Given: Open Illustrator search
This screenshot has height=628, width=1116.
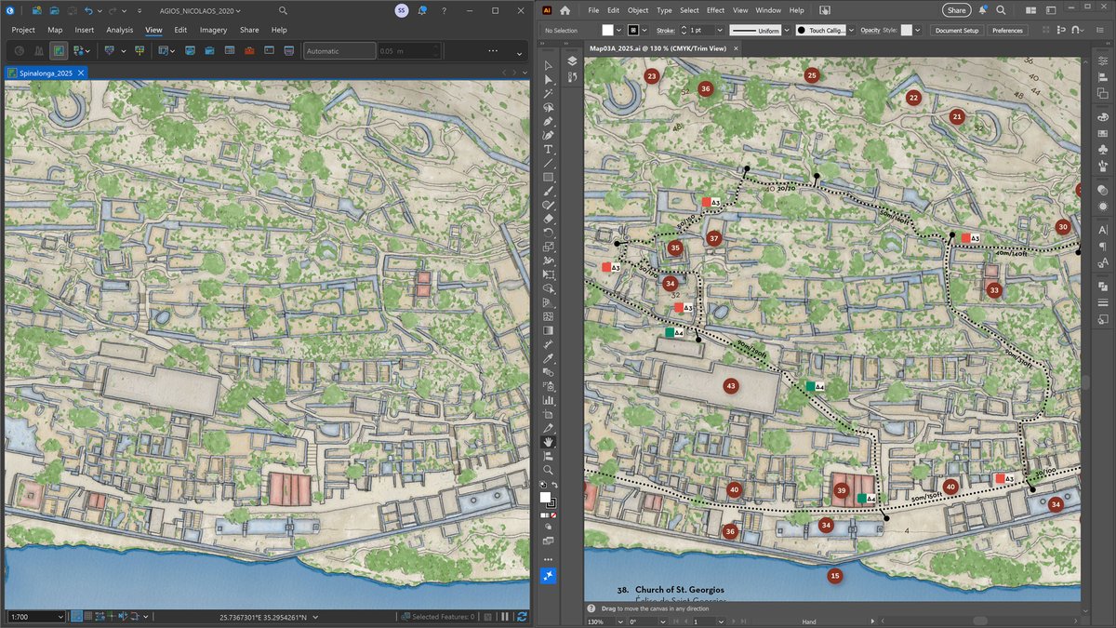Looking at the screenshot, I should click(x=1001, y=10).
